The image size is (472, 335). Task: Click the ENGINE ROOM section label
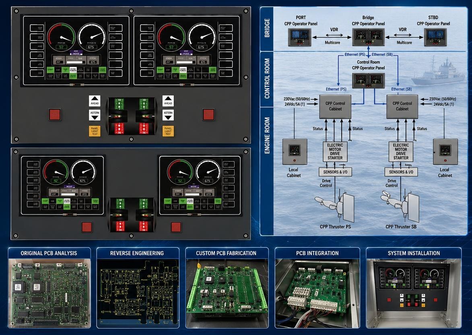(267, 135)
